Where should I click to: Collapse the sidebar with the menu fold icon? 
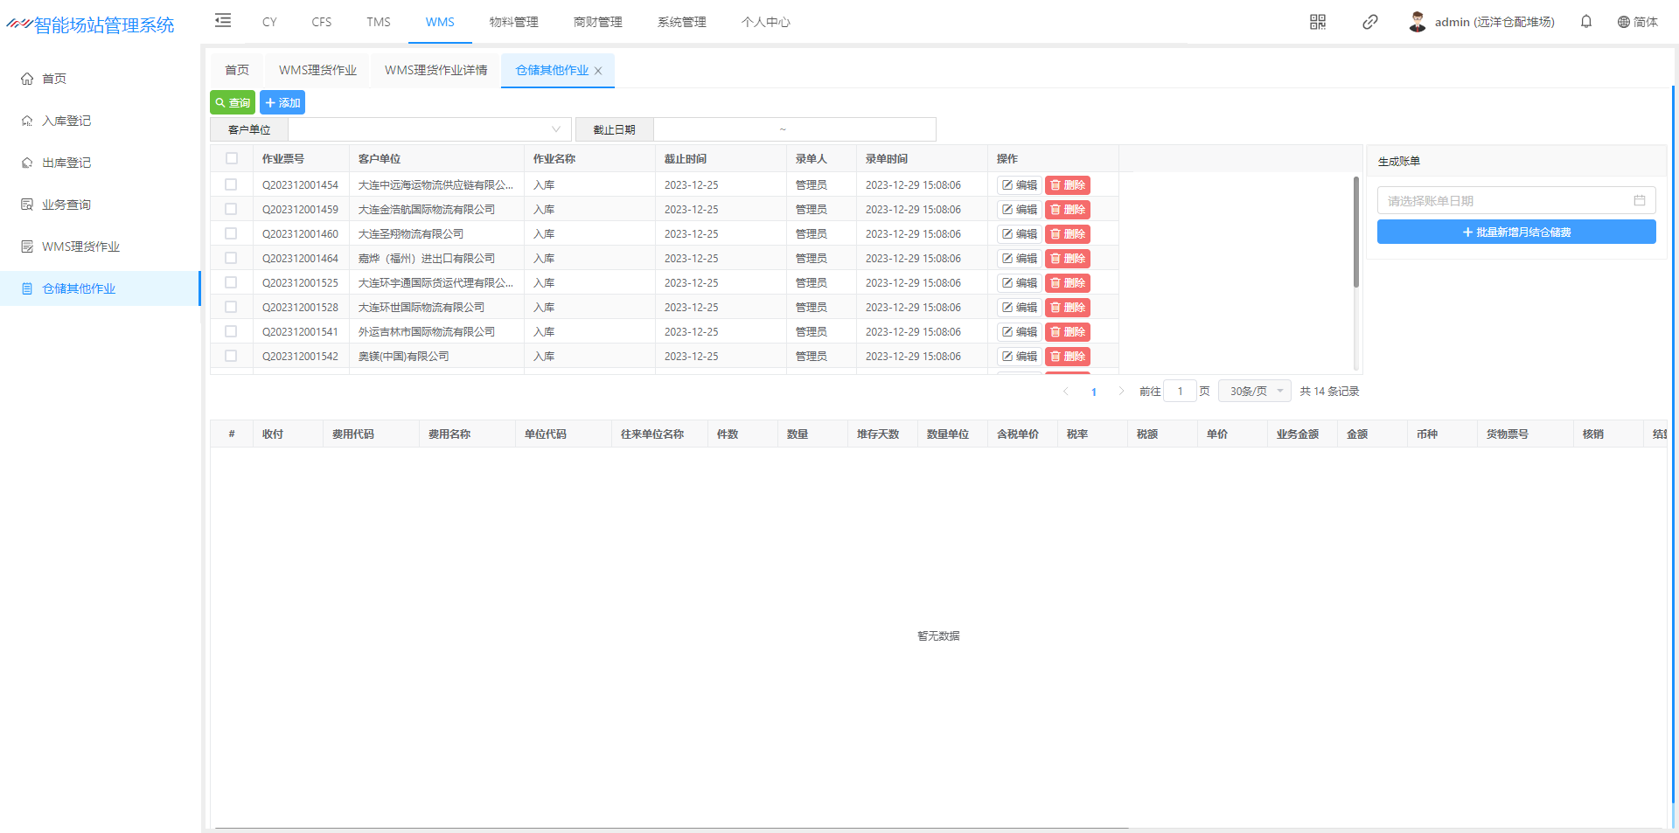point(223,21)
